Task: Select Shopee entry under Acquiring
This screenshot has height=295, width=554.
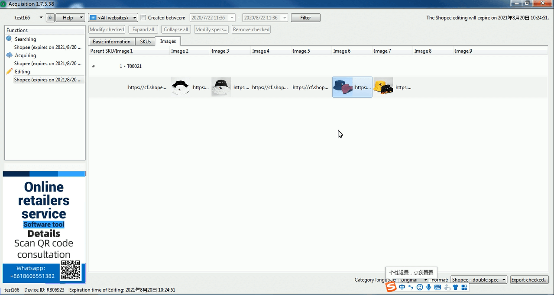Action: click(48, 64)
